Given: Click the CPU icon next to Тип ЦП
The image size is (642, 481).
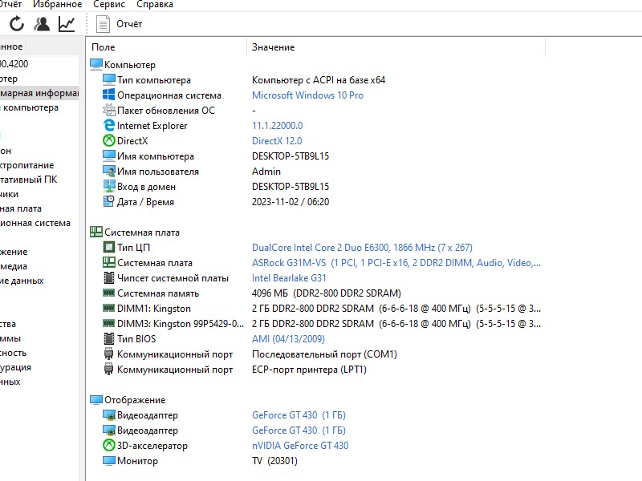Looking at the screenshot, I should coord(110,248).
